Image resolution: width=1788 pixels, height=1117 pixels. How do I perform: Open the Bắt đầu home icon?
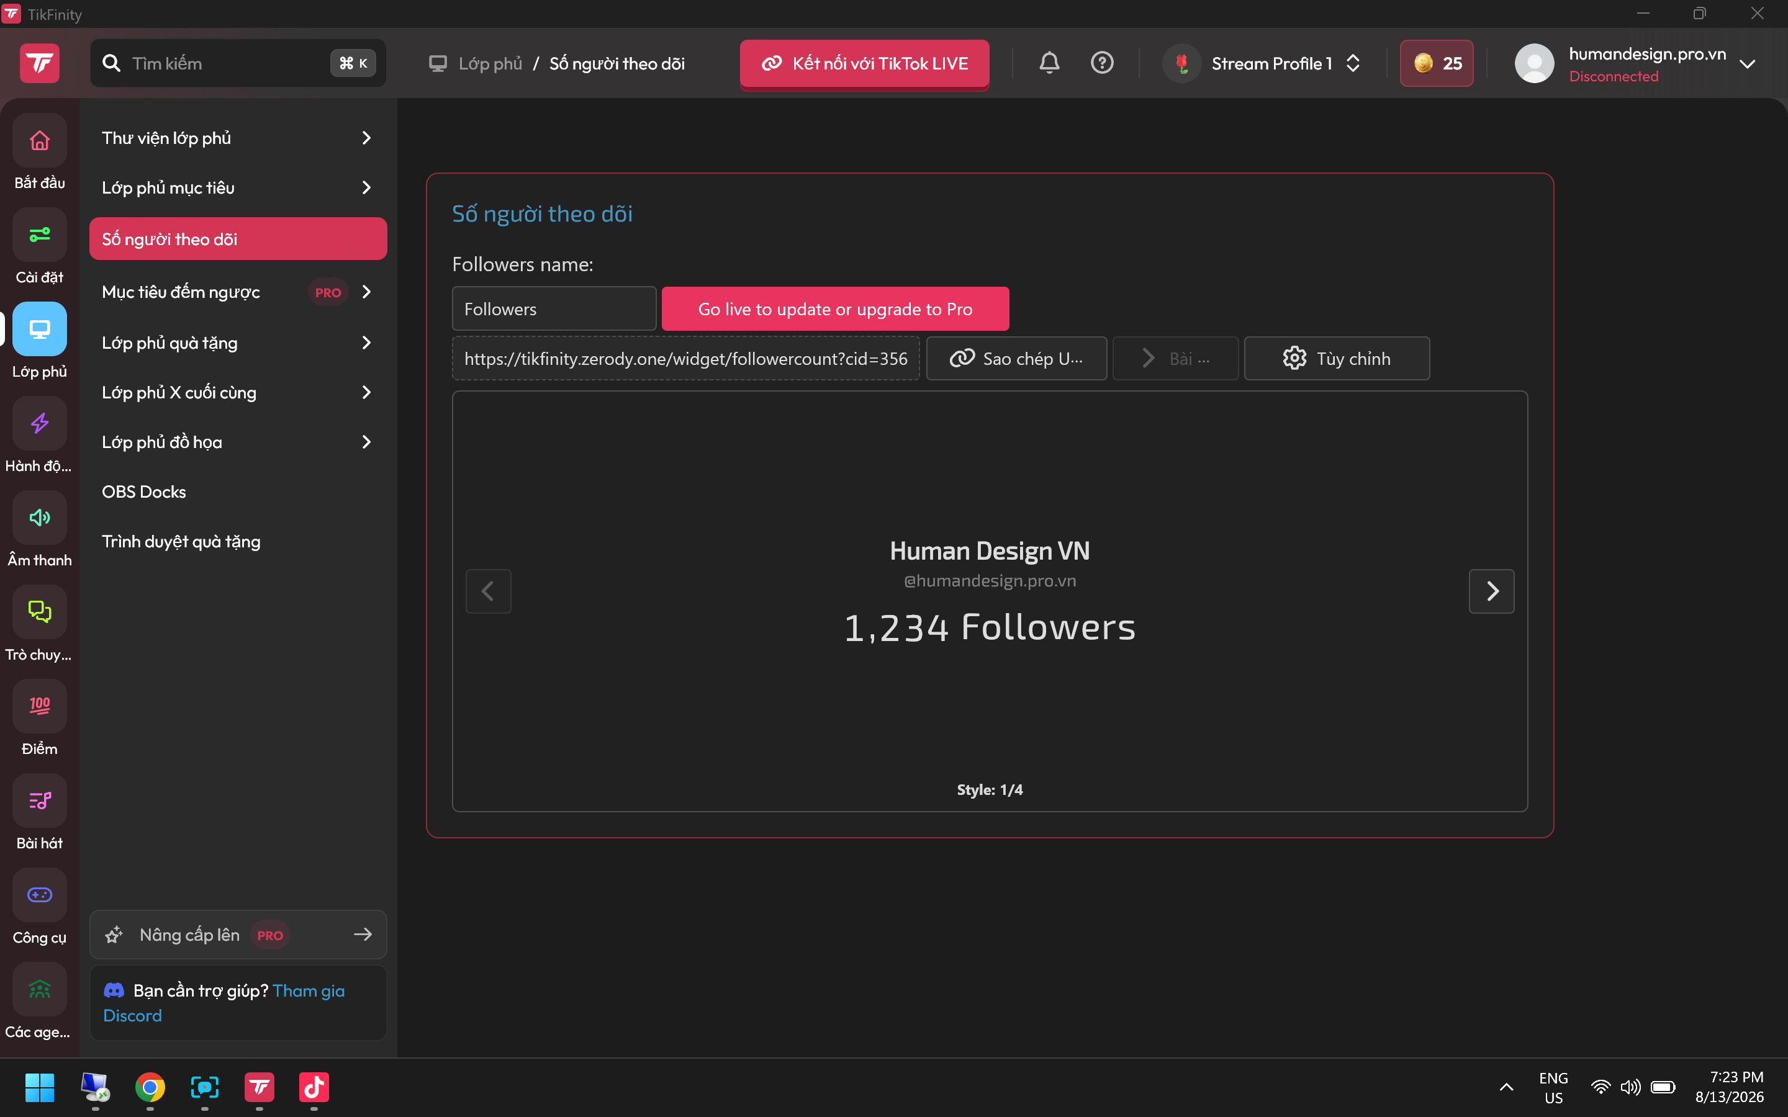pos(40,140)
